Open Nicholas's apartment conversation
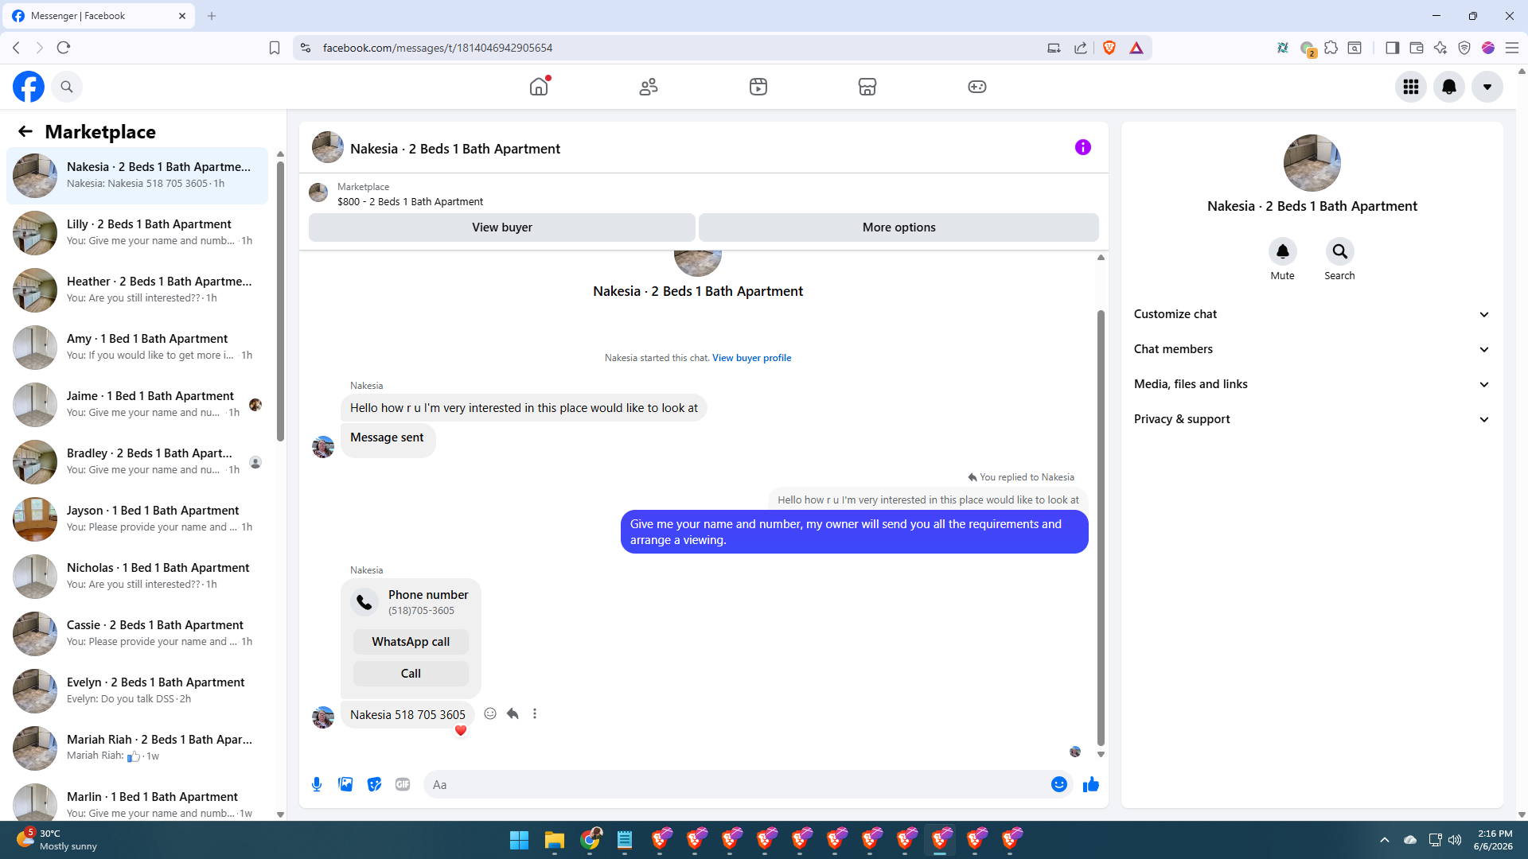This screenshot has width=1528, height=859. pyautogui.click(x=137, y=577)
